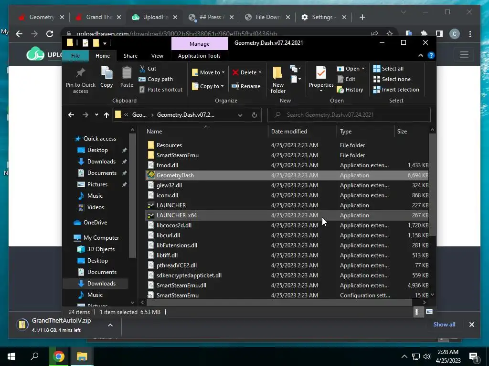Open file History
The height and width of the screenshot is (366, 489).
click(x=350, y=90)
